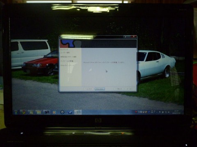Click the ヘルプ (Help) button in the installer
Image resolution: width=197 pixels, height=147 pixels.
pyautogui.click(x=88, y=89)
